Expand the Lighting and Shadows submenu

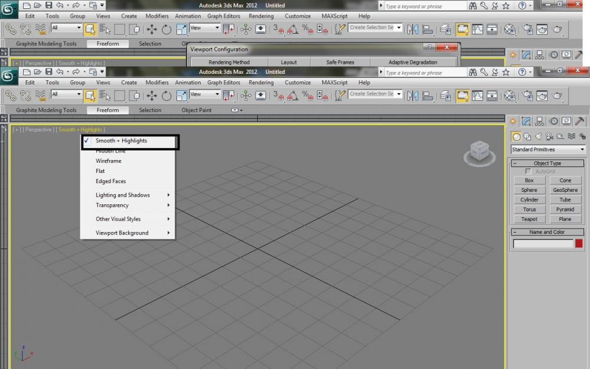point(123,195)
